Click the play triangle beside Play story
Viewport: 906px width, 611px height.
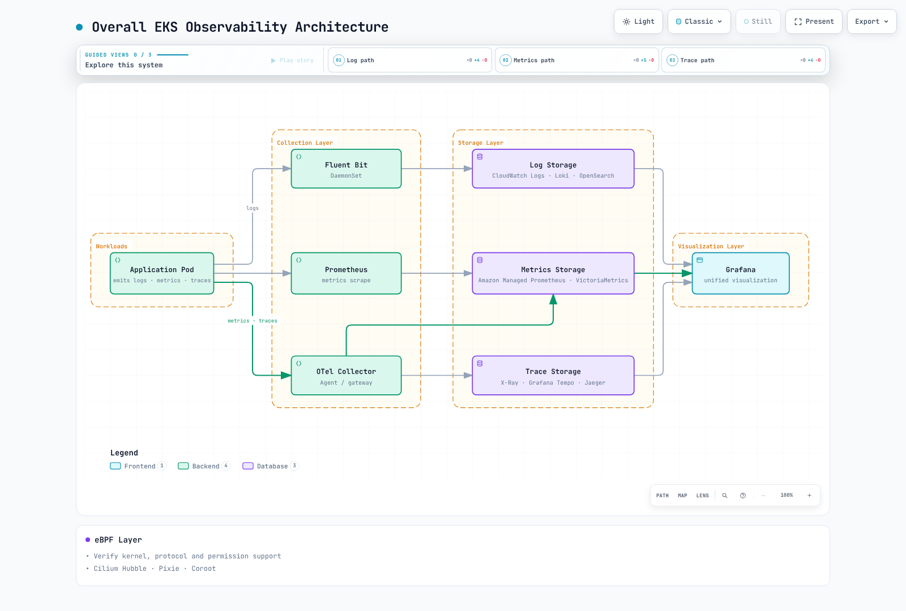273,61
